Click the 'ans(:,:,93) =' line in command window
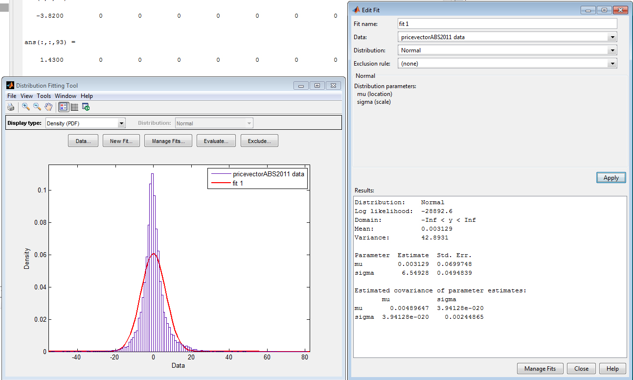Image resolution: width=633 pixels, height=380 pixels. click(x=50, y=42)
